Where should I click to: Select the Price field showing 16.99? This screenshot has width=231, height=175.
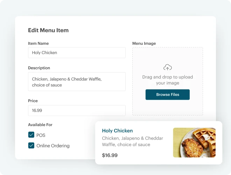click(x=77, y=111)
